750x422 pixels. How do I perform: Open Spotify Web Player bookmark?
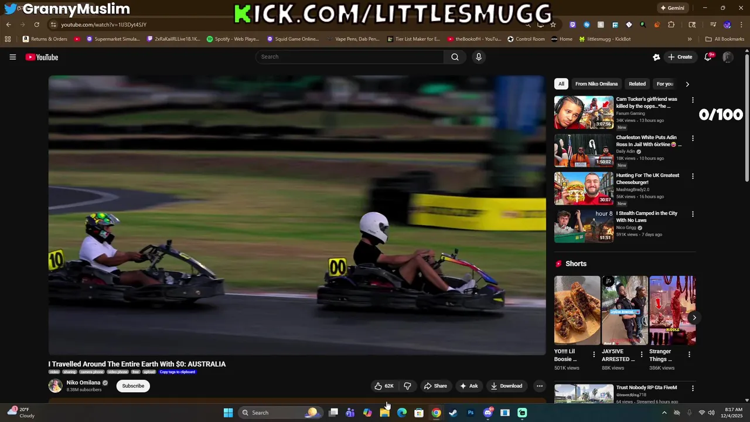click(233, 39)
